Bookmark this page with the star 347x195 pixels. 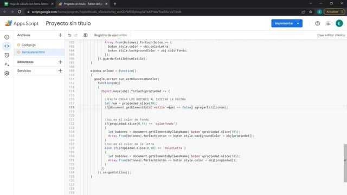coord(311,12)
